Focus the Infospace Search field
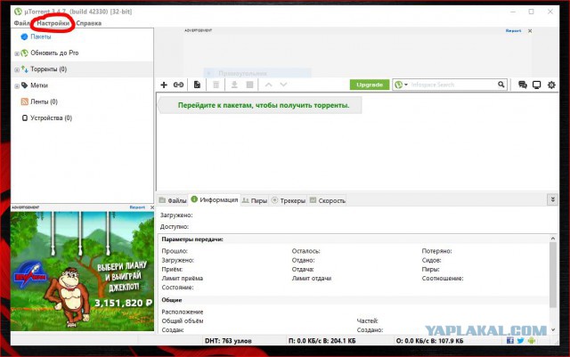Image resolution: width=570 pixels, height=357 pixels. [x=452, y=85]
